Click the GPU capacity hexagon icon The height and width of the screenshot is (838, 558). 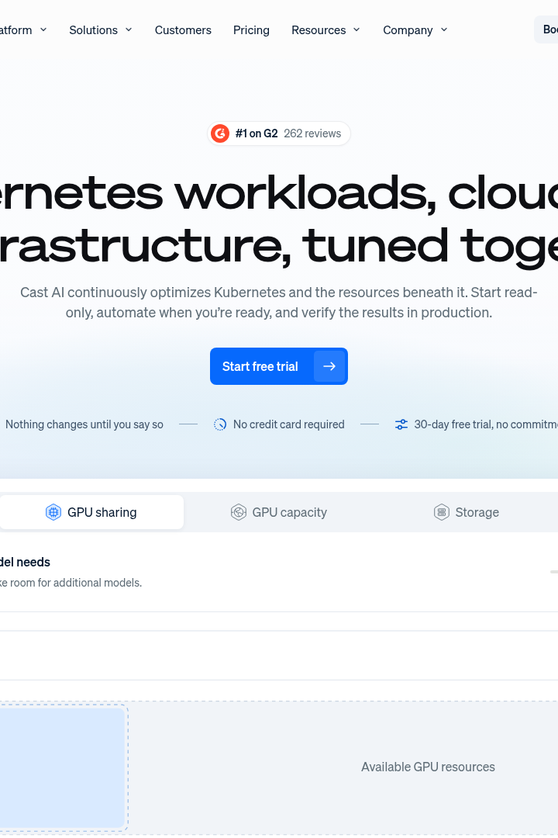[x=238, y=512]
